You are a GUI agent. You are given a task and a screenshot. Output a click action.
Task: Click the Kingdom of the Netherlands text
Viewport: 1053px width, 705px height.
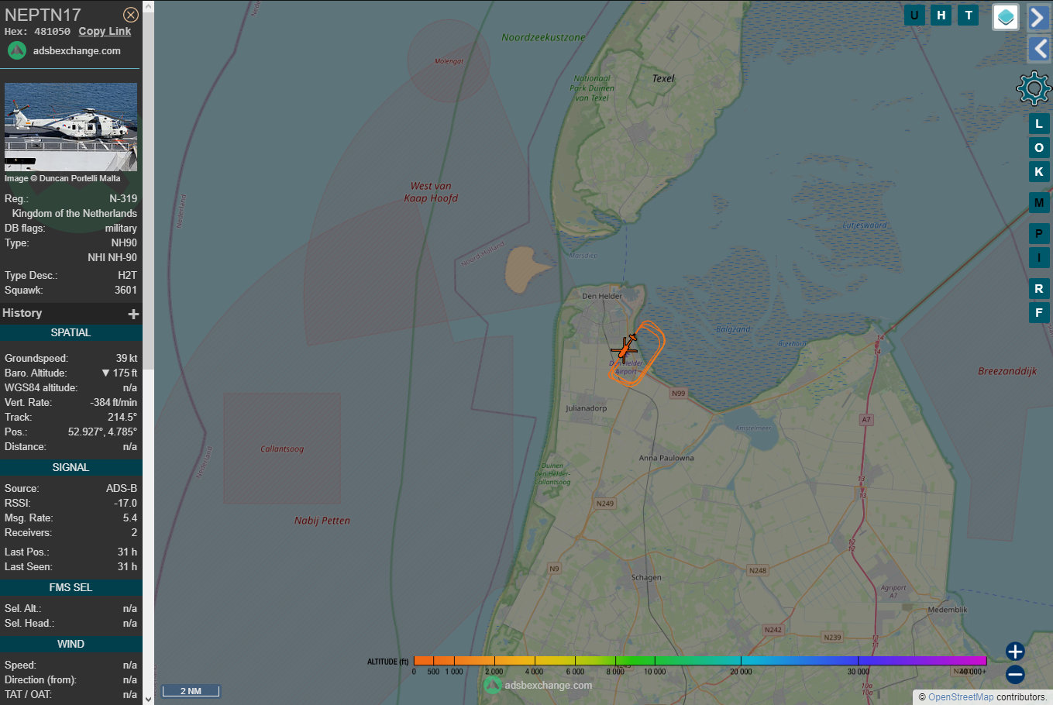pyautogui.click(x=74, y=213)
